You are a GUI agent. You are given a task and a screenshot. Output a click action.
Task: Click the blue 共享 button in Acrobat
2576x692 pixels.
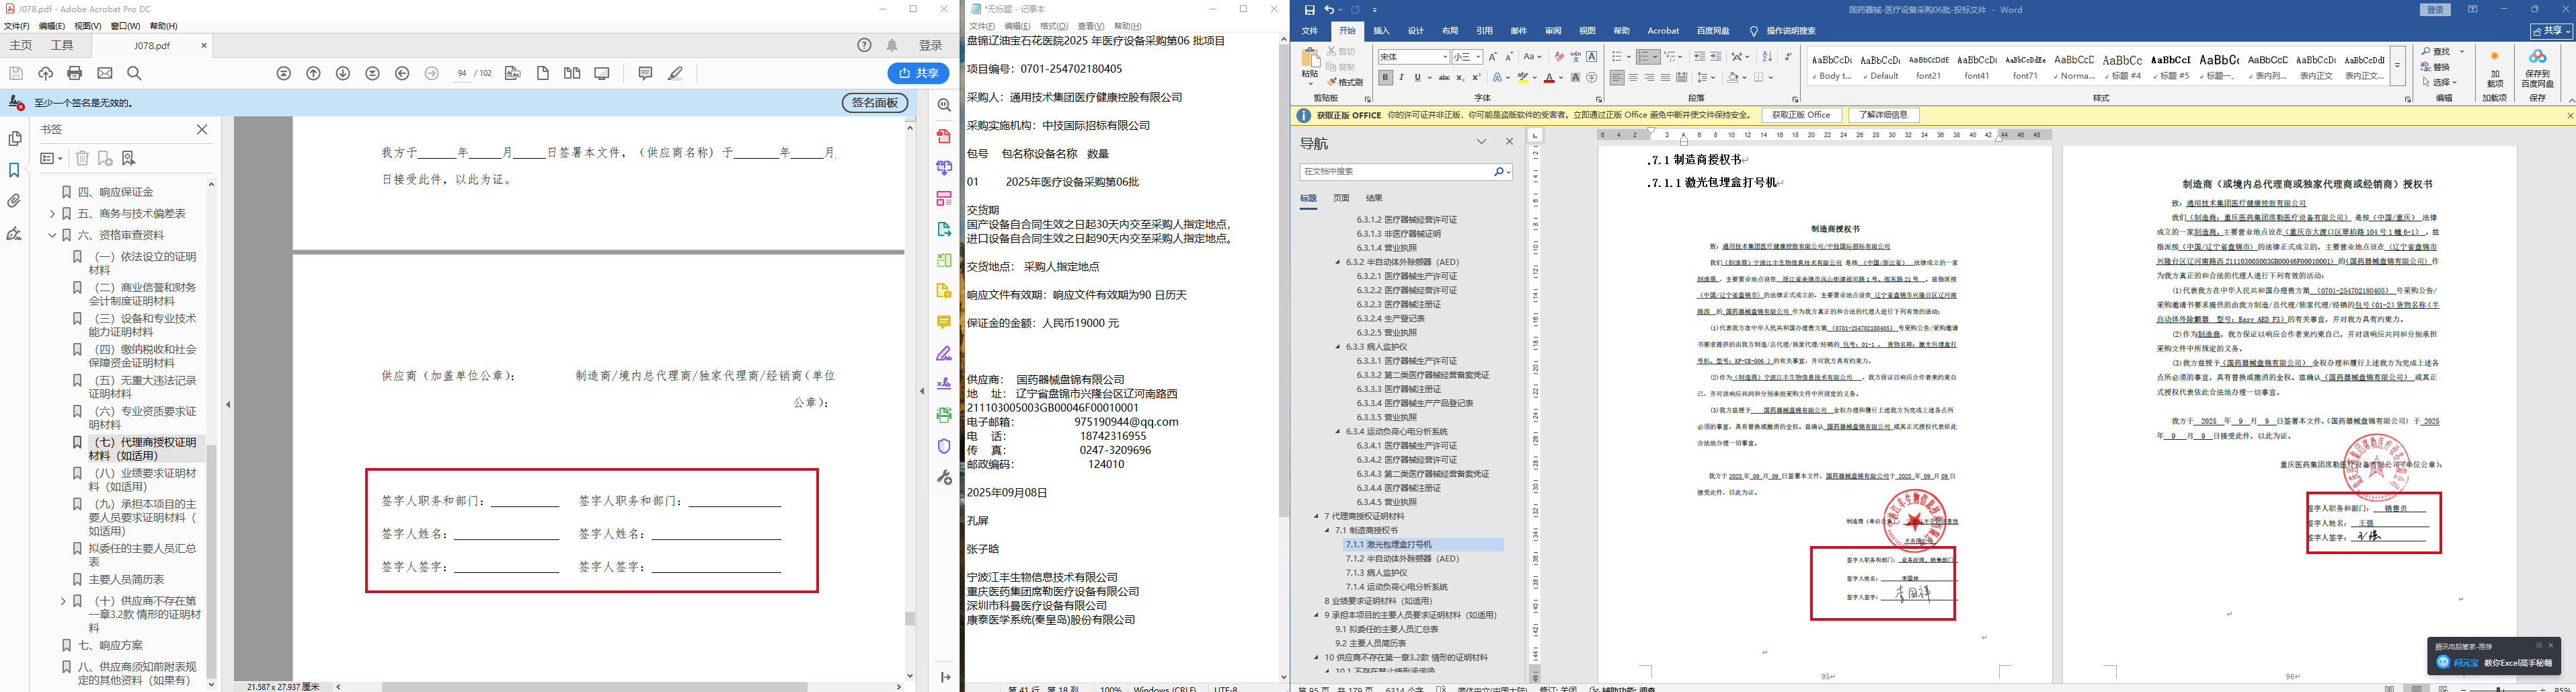pos(918,73)
